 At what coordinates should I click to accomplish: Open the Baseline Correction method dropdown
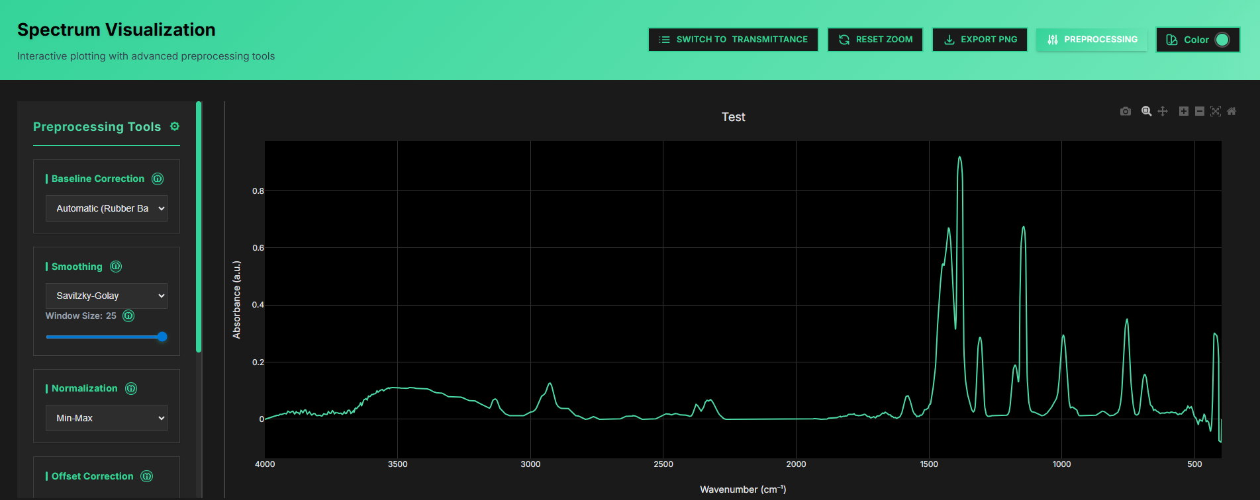coord(107,208)
